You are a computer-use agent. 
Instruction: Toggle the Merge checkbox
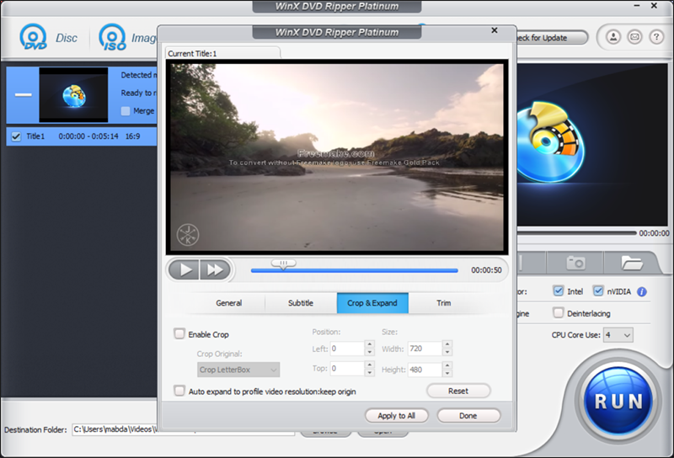(x=126, y=111)
